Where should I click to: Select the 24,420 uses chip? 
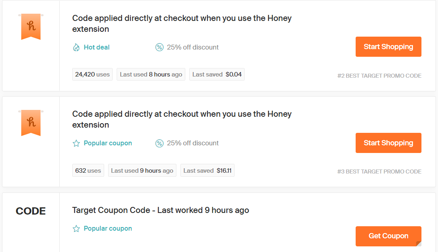[x=92, y=74]
